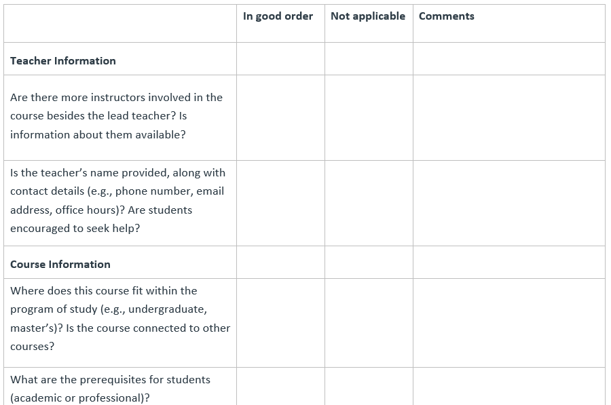Click the question about more instructors involved
Screen dimensions: 611x405
click(116, 116)
